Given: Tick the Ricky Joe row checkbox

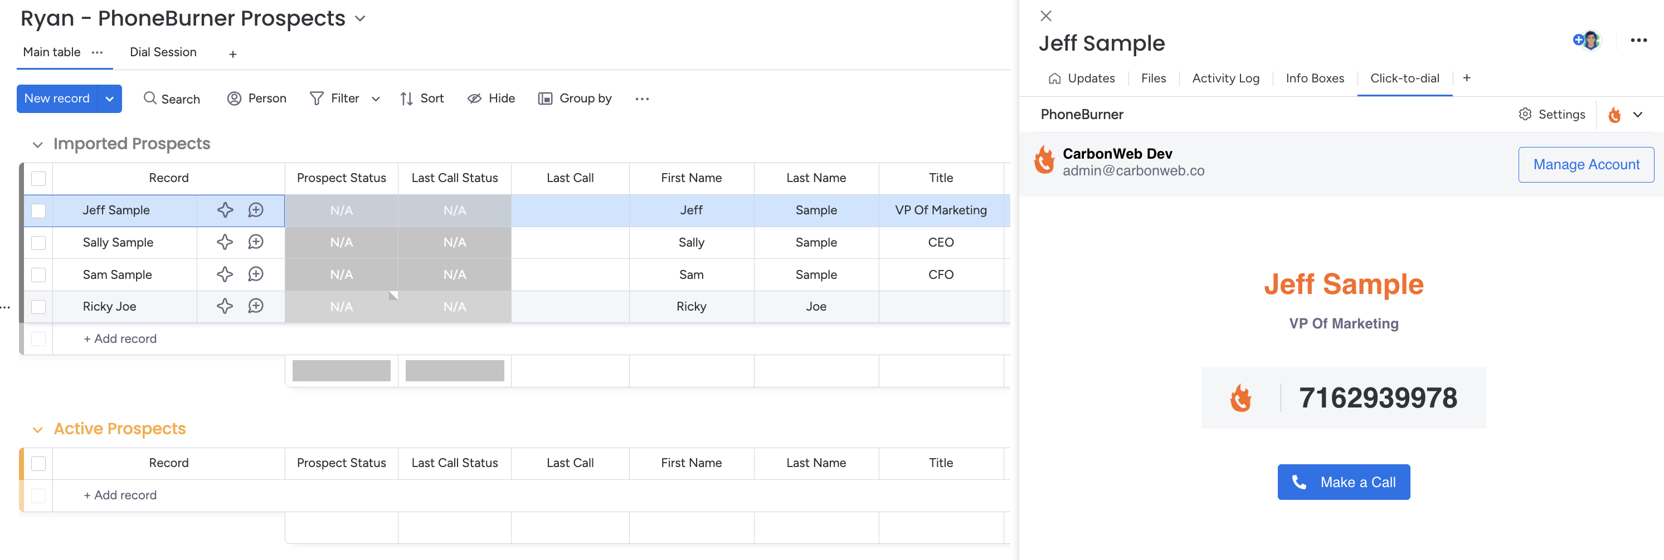Looking at the screenshot, I should [39, 307].
